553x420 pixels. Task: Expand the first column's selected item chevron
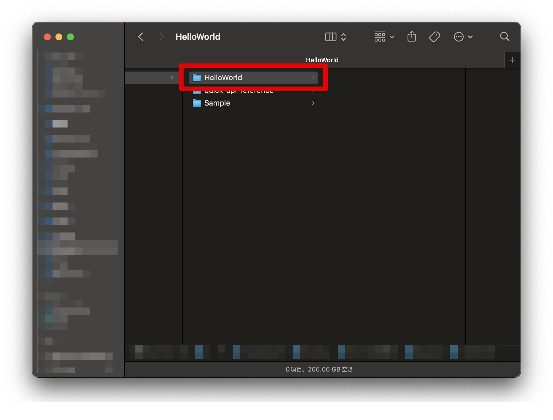pyautogui.click(x=171, y=78)
